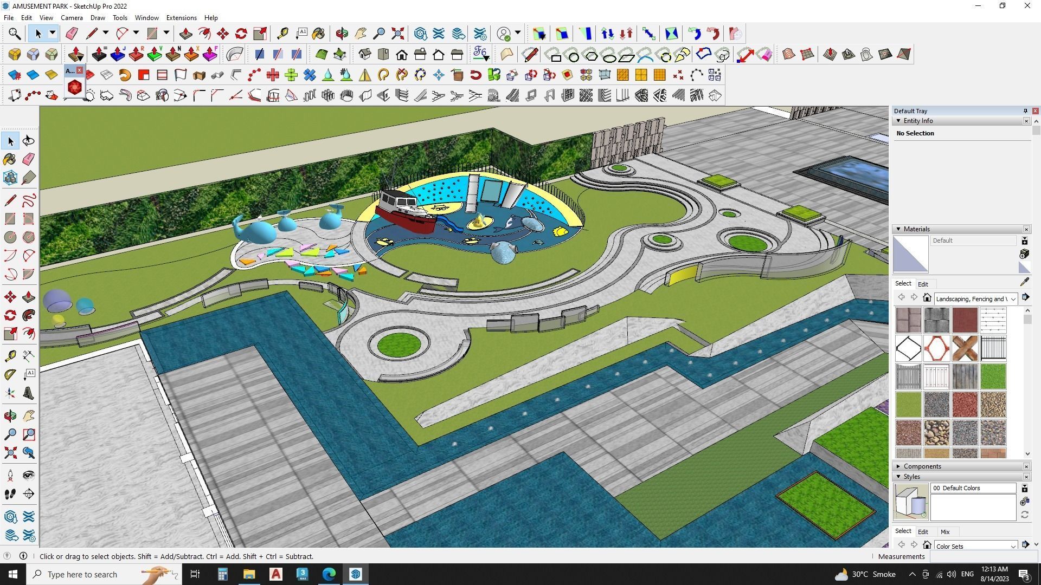This screenshot has height=585, width=1041.
Task: Choose the Push/Pull tool in left toolbar
Action: click(29, 297)
